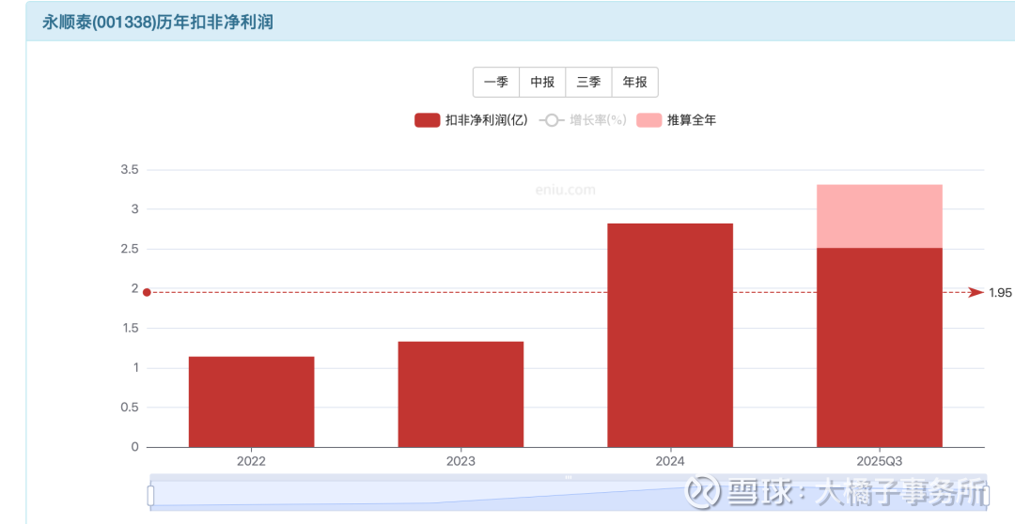This screenshot has height=524, width=1015.
Task: Switch to the 年报 report tab
Action: click(635, 82)
